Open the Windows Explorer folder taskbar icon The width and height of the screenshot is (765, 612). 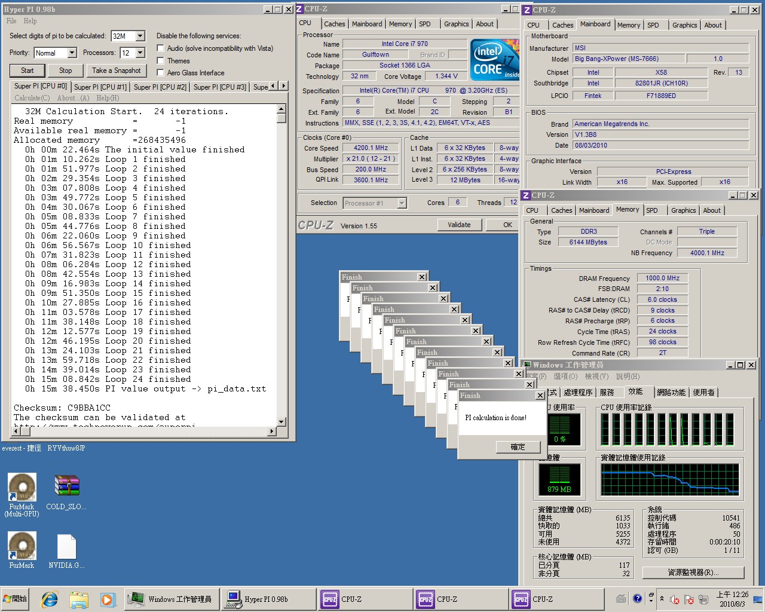(78, 599)
